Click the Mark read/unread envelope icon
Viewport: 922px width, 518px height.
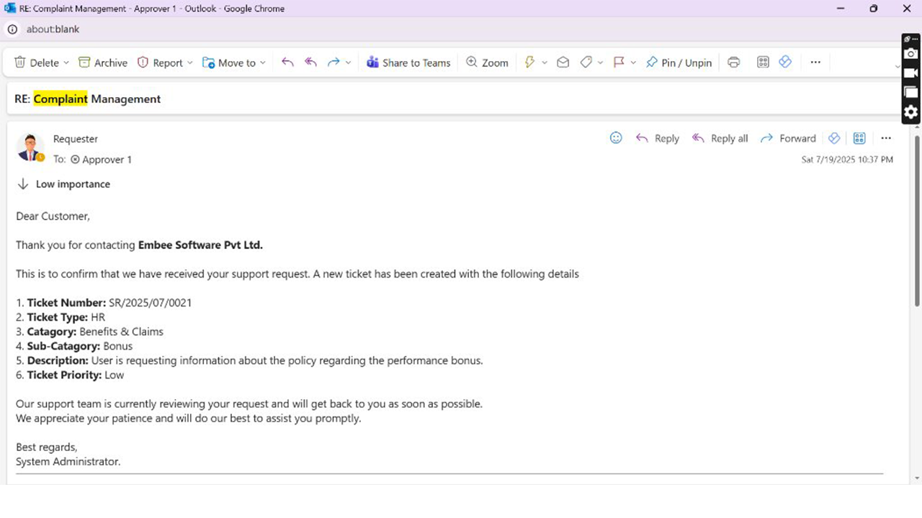pos(563,63)
